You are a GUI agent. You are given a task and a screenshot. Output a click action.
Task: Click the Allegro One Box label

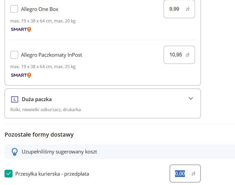(x=40, y=9)
